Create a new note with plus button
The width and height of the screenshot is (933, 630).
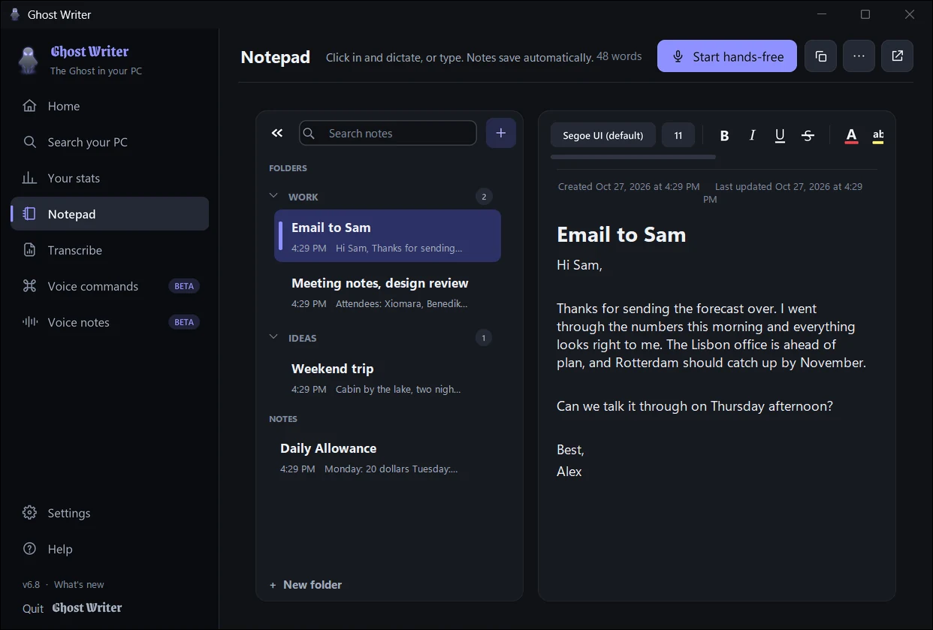click(x=501, y=133)
